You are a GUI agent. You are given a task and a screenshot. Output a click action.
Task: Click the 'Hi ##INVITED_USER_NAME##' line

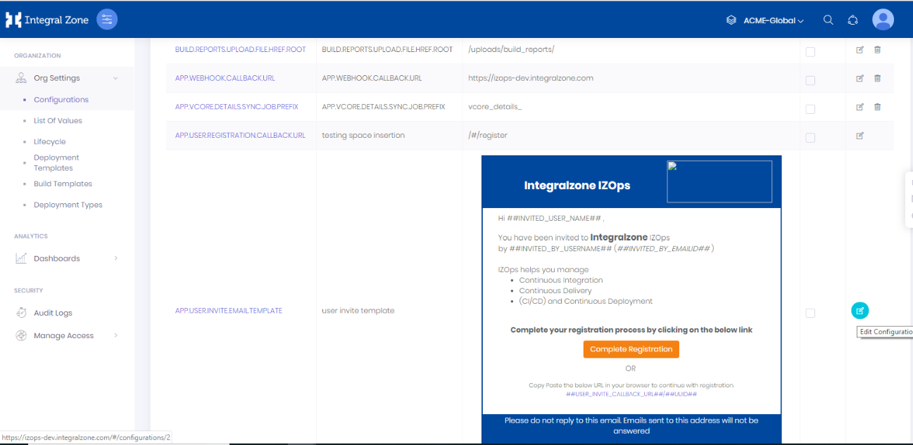click(x=550, y=218)
